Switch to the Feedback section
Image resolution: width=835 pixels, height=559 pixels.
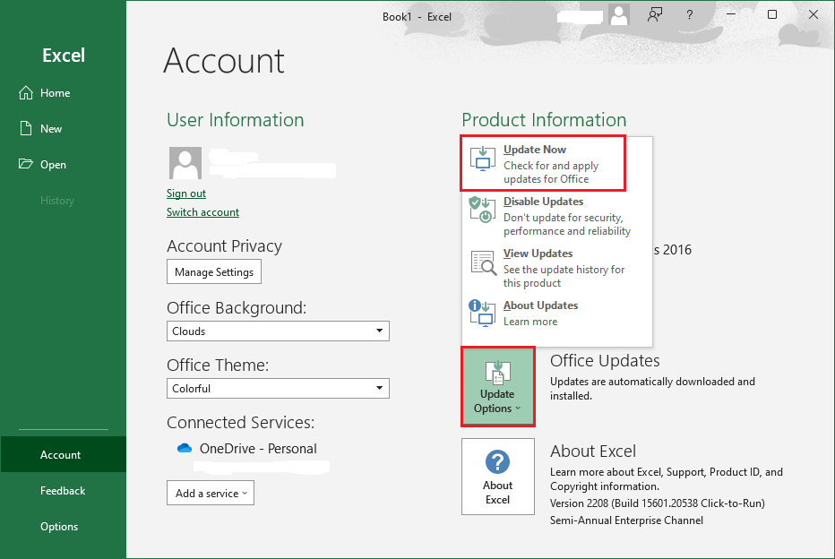(x=63, y=490)
